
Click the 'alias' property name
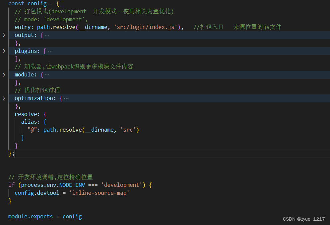coord(29,122)
